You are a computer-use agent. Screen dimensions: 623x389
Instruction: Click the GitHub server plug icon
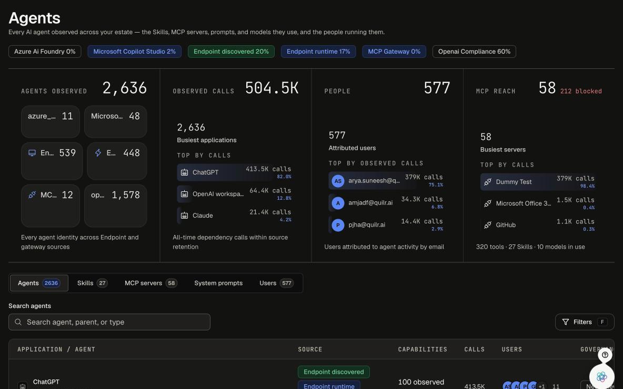point(488,224)
